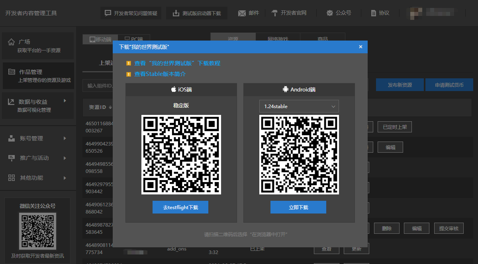Click resource ID 4650116884
478x264 pixels.
tap(99, 127)
